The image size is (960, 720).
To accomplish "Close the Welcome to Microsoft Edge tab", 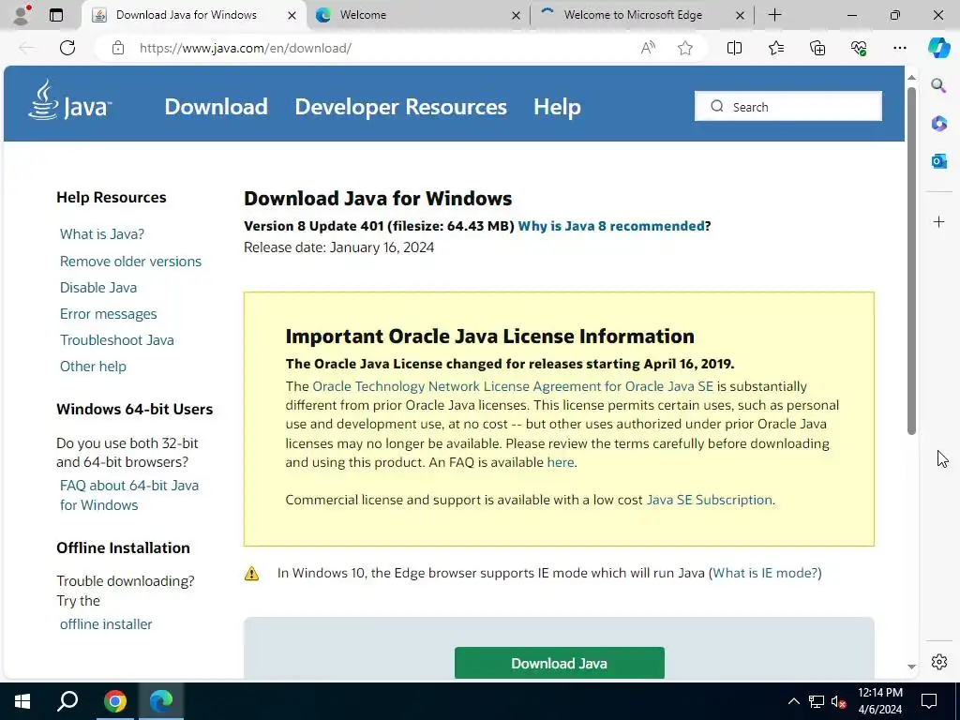I will 740,15.
